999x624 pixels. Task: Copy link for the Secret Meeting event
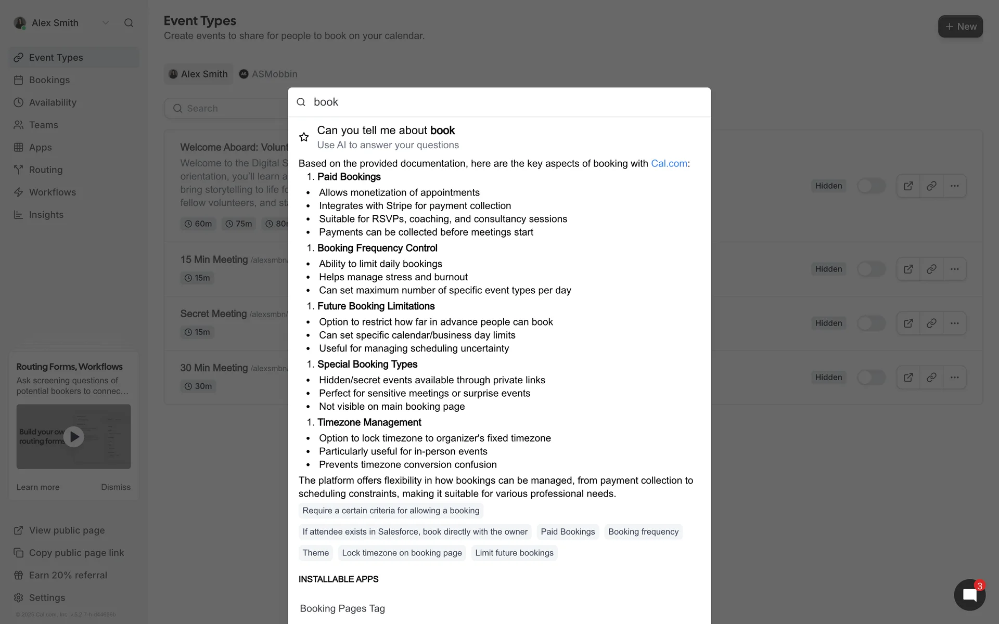coord(931,323)
